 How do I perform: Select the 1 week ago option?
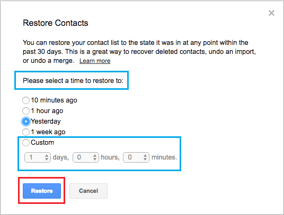pos(26,132)
